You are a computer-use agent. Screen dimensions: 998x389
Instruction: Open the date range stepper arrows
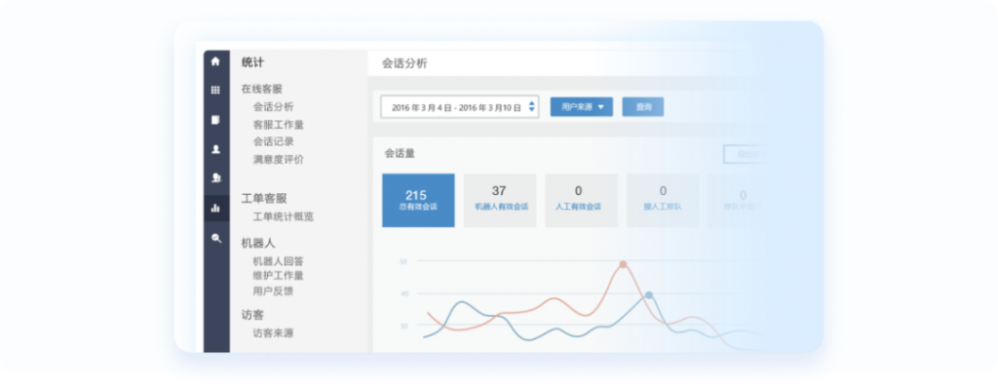pyautogui.click(x=532, y=107)
